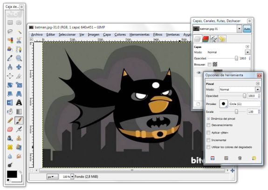
Task: Select the Ink tool
Action: (10, 138)
